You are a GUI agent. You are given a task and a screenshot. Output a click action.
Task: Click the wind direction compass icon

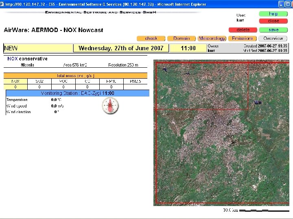[x=110, y=106]
